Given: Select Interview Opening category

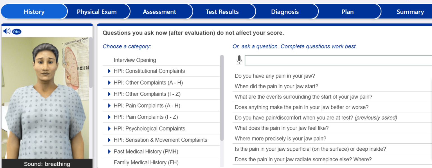Looking at the screenshot, I should pos(135,60).
